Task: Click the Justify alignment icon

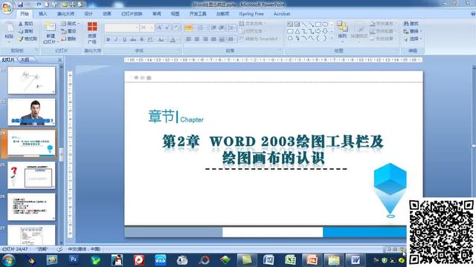Action: coord(213,39)
